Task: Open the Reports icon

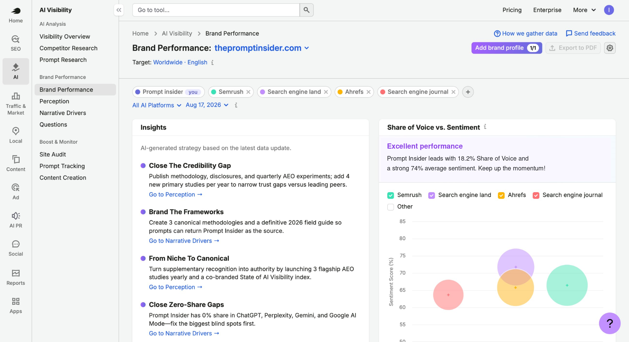Action: click(16, 277)
